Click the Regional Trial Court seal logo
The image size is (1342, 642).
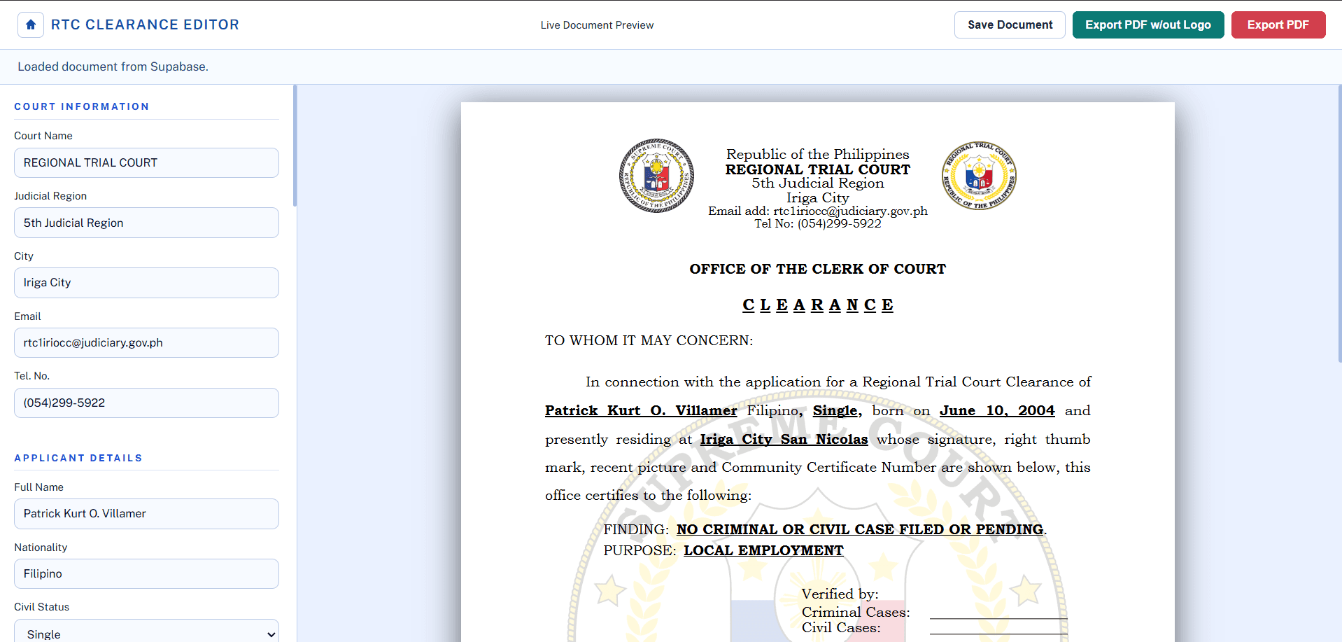(979, 176)
